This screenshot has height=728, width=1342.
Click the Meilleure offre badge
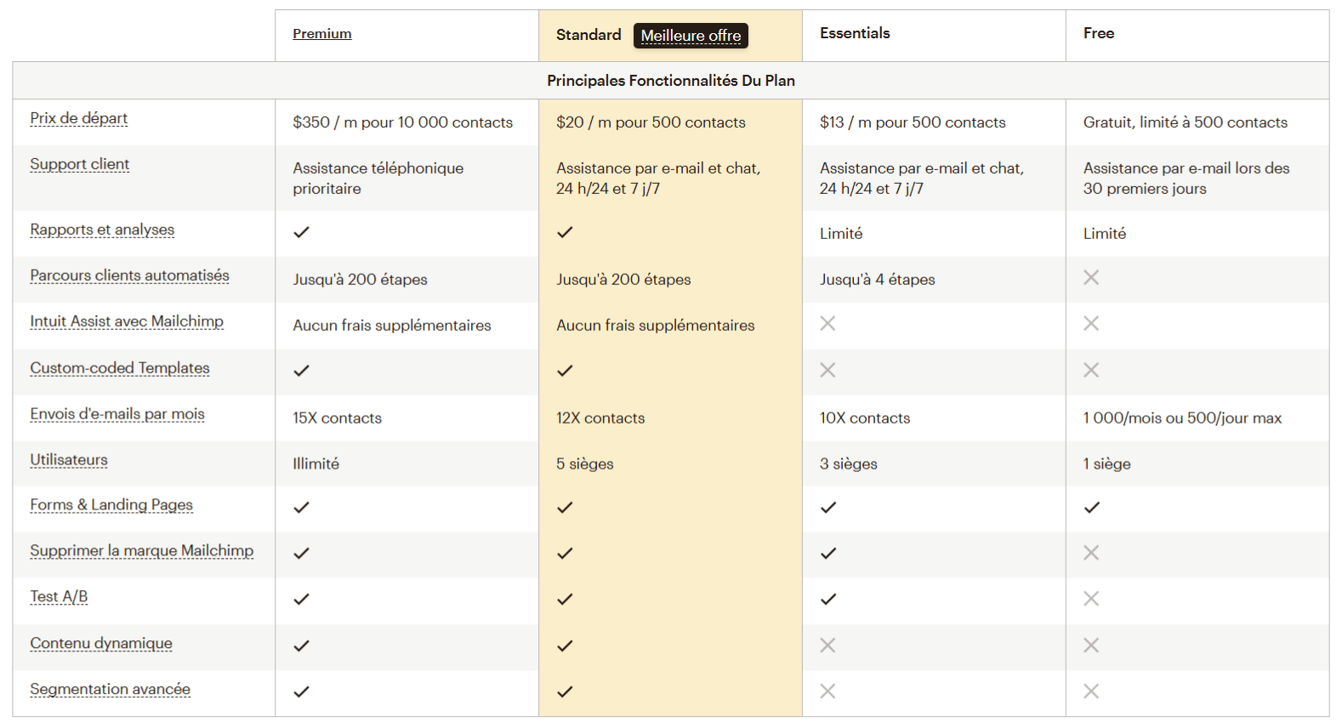(691, 36)
